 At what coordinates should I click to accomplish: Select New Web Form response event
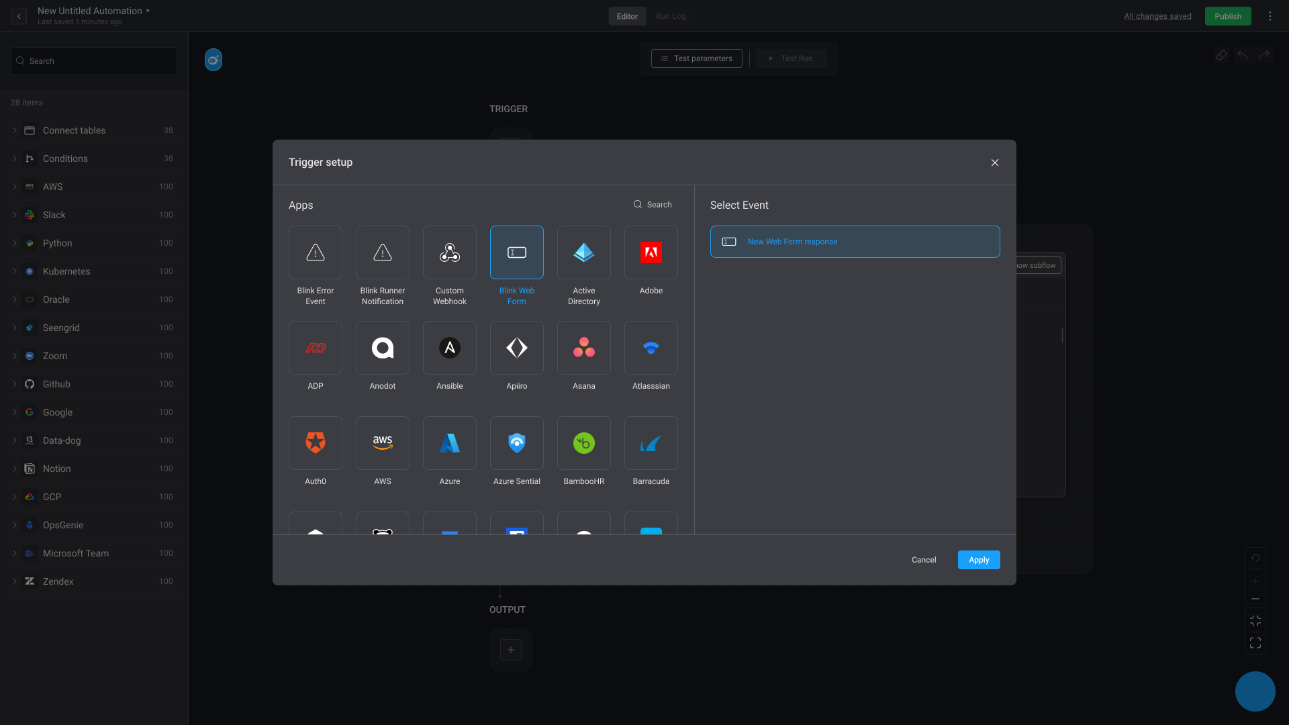[x=855, y=242]
